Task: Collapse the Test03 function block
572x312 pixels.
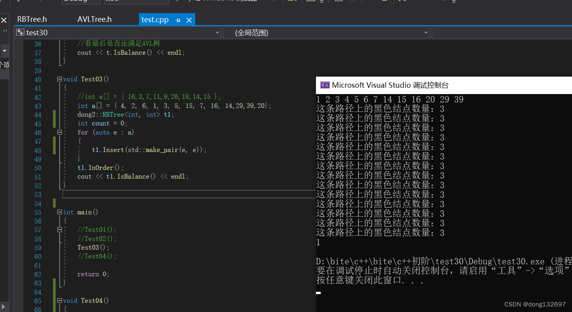Action: (x=60, y=79)
